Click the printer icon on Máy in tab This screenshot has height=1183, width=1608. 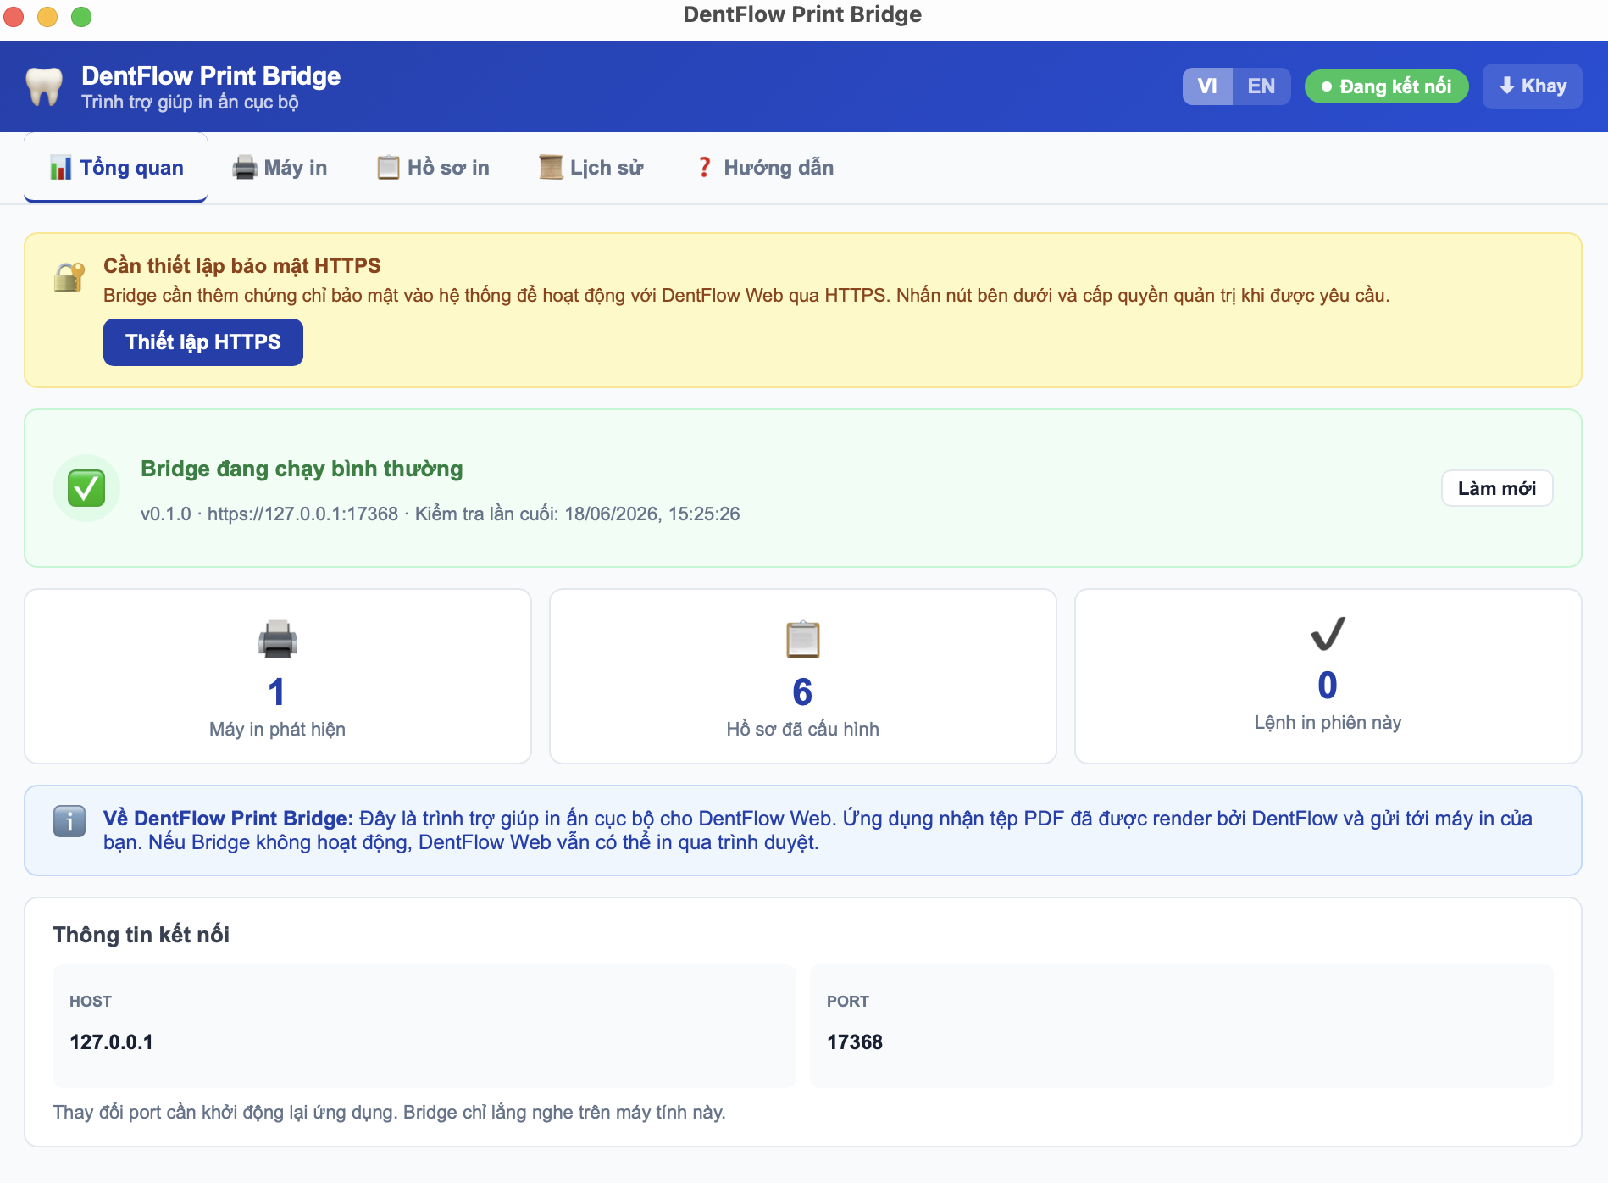pos(245,168)
